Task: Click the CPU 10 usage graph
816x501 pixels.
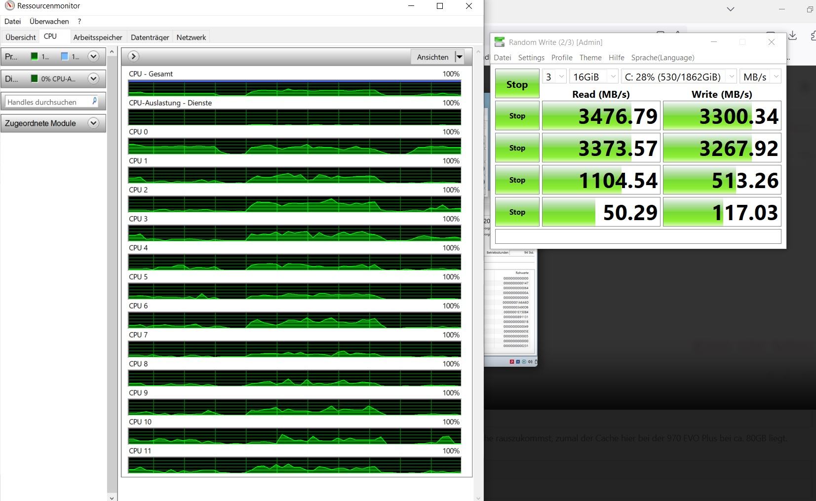Action: 294,436
